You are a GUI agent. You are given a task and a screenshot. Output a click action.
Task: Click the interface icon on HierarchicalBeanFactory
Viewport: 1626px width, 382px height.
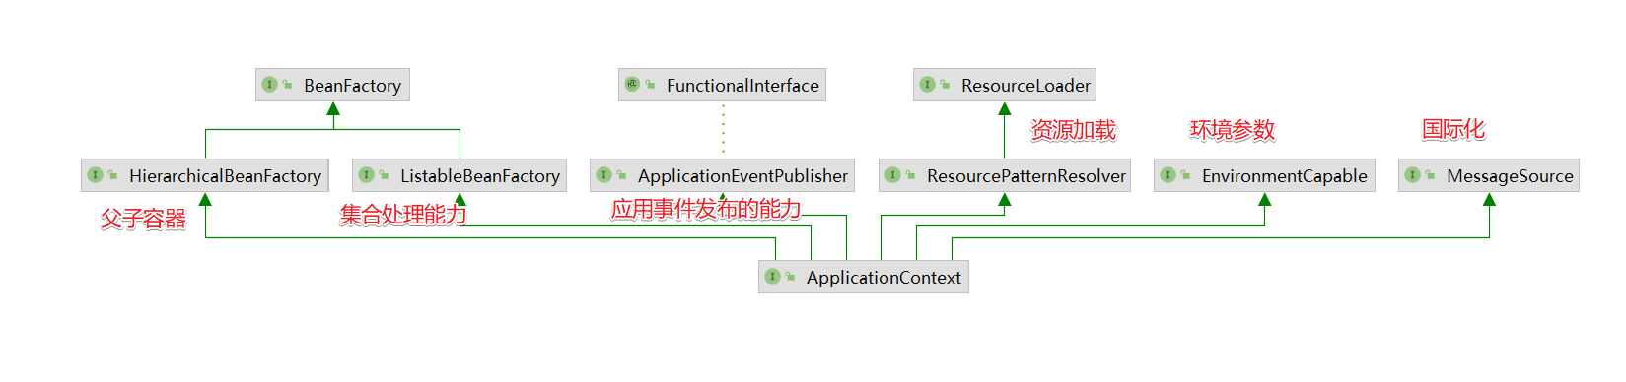tap(95, 175)
